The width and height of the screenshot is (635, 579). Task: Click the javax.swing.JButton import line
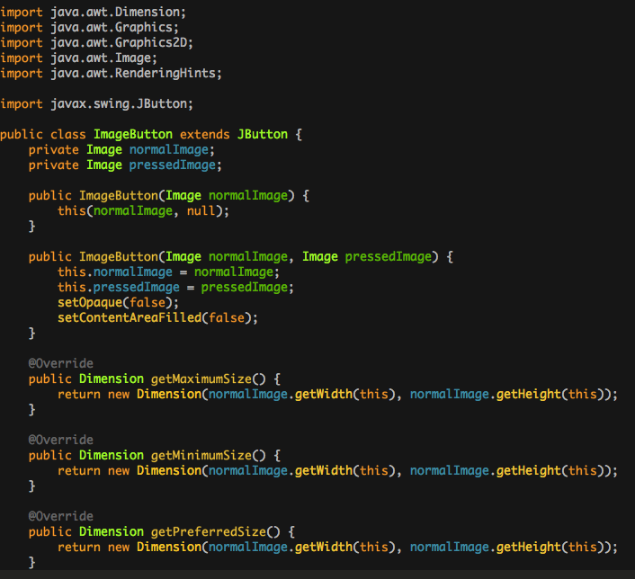pos(96,104)
